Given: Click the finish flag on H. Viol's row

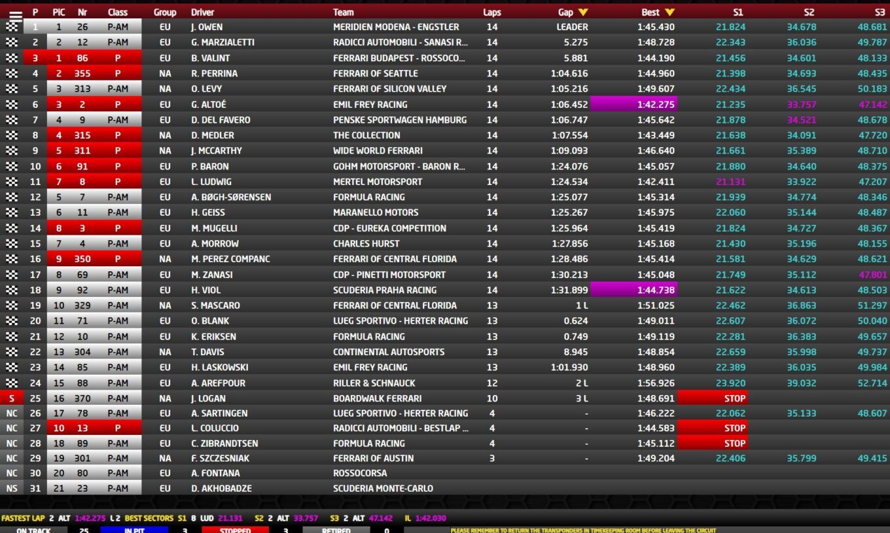Looking at the screenshot, I should pyautogui.click(x=12, y=290).
